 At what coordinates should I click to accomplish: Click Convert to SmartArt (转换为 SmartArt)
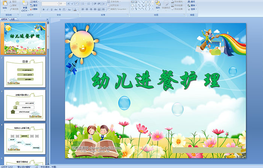tap(117, 9)
